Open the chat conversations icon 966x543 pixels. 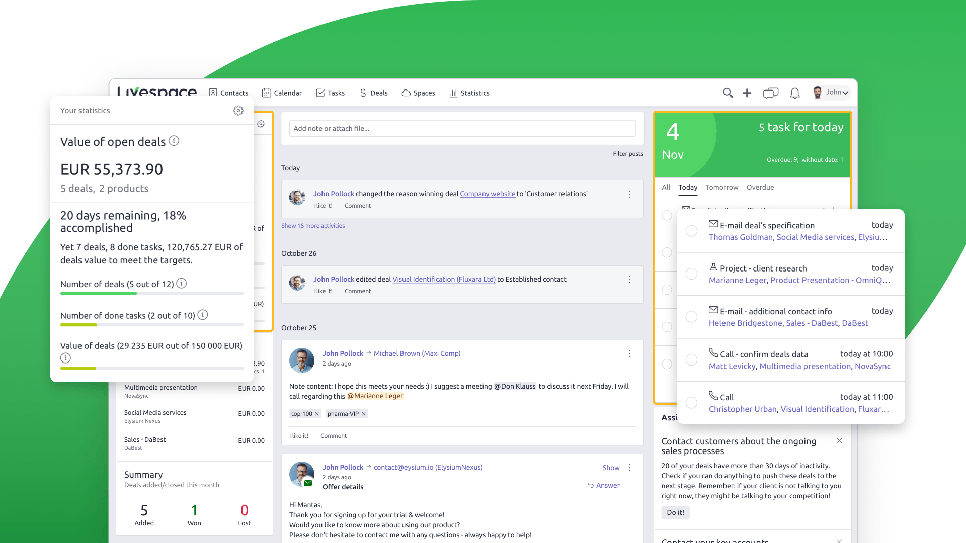click(770, 93)
